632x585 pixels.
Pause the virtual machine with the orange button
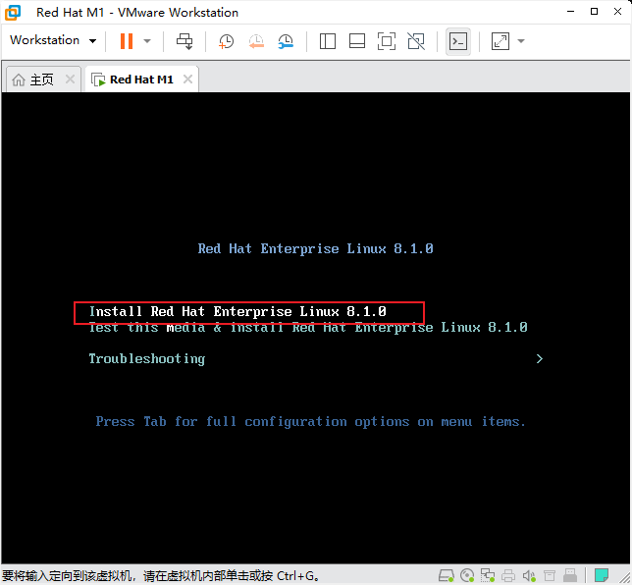tap(127, 40)
